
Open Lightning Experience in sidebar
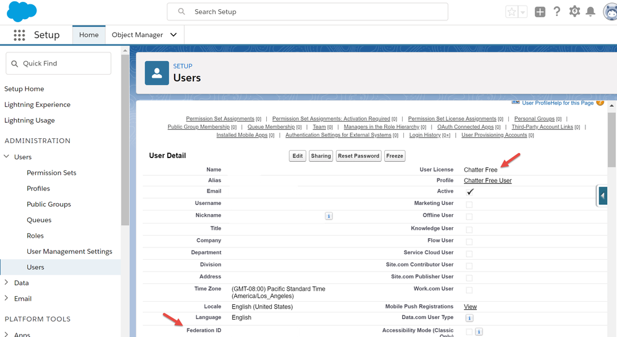click(x=38, y=104)
